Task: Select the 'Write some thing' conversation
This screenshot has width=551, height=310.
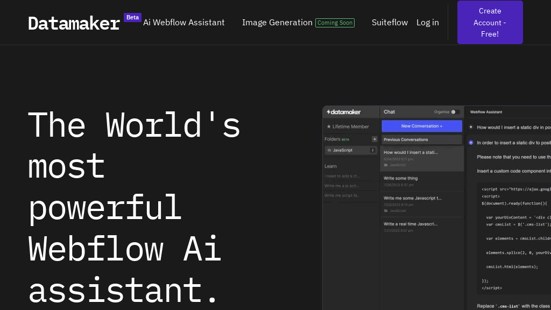Action: [x=400, y=178]
